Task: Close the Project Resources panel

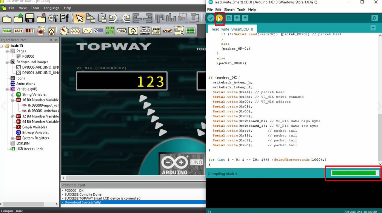Action: 56,40
